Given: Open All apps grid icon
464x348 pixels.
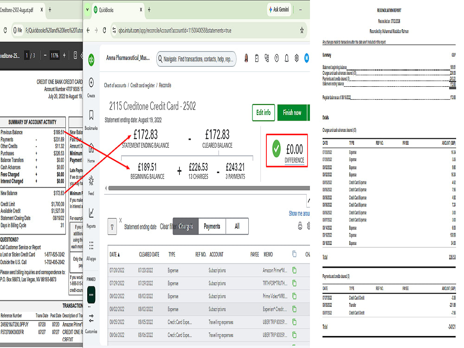Looking at the screenshot, I should (91, 245).
